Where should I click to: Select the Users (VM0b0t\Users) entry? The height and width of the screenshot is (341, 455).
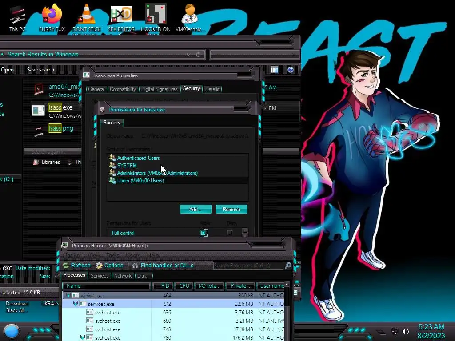tap(178, 180)
